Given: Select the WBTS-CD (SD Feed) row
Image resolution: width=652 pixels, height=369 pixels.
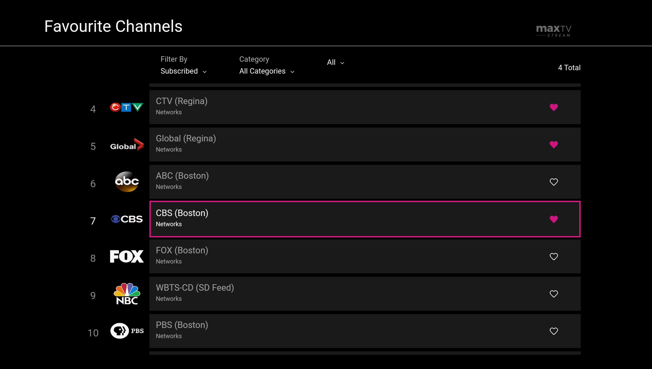Looking at the screenshot, I should click(365, 294).
